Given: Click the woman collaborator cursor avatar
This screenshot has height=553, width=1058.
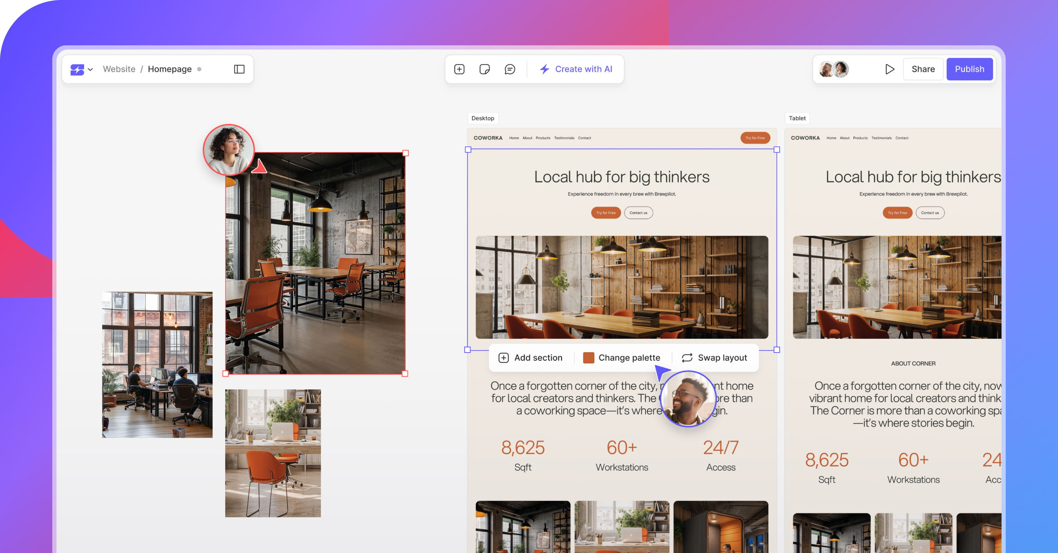Looking at the screenshot, I should click(228, 150).
